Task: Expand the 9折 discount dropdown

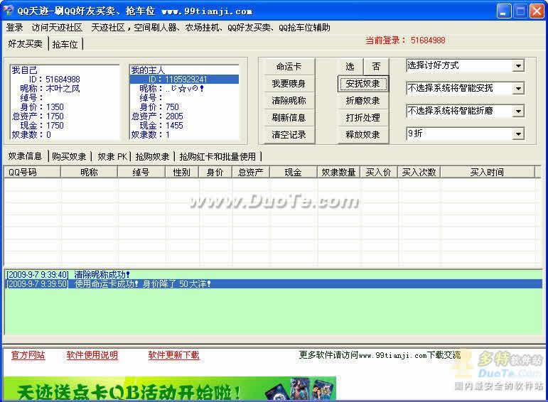Action: [518, 134]
